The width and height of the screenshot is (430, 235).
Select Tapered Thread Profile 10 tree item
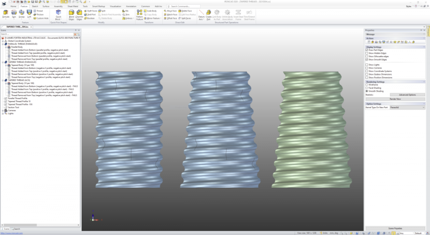(19, 101)
